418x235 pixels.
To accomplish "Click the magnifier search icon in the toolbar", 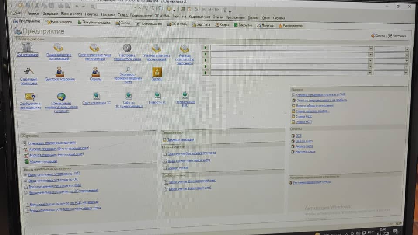I will pyautogui.click(x=92, y=7).
